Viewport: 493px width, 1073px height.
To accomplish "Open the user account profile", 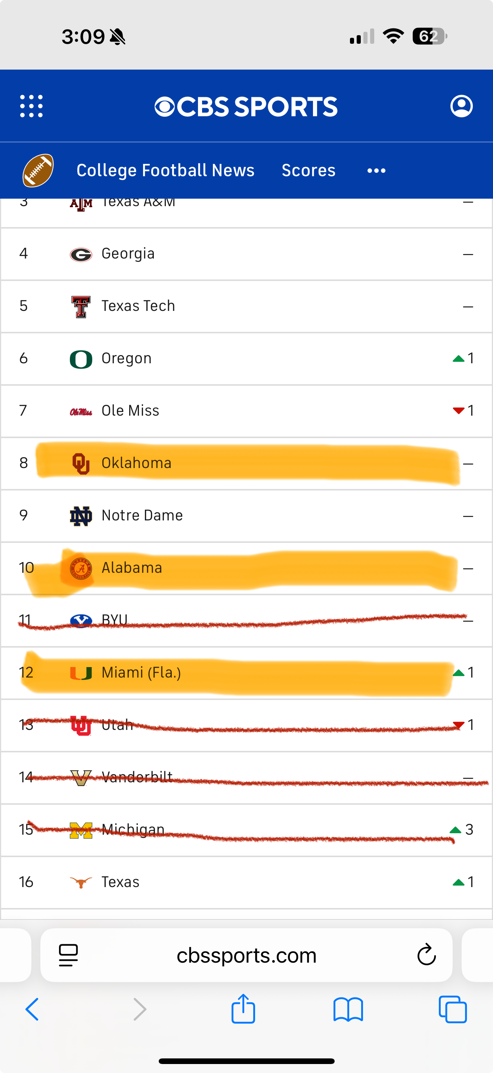I will click(461, 106).
